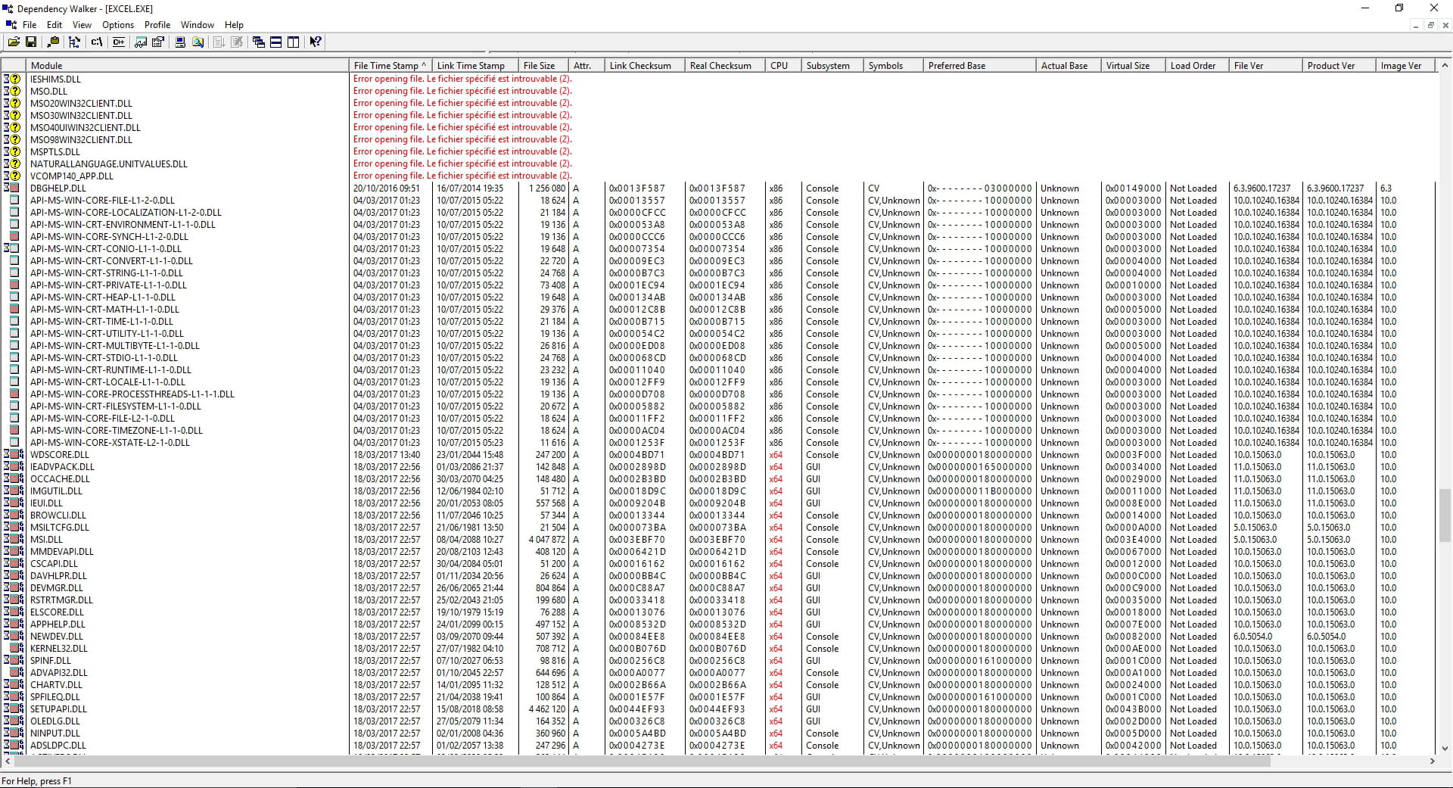Click the Tile Vertically toolbar icon

coord(293,42)
